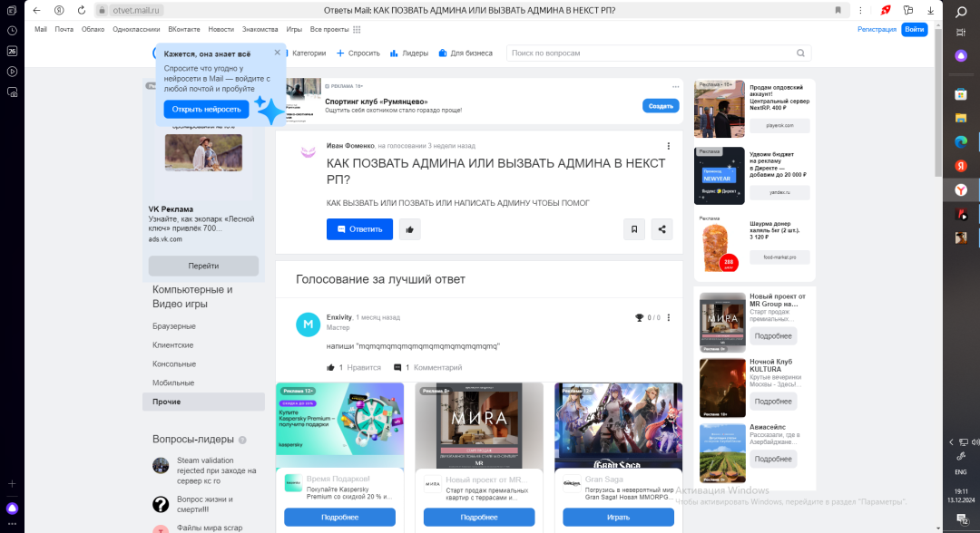
Task: Open the question's three-dot options menu
Action: point(668,146)
